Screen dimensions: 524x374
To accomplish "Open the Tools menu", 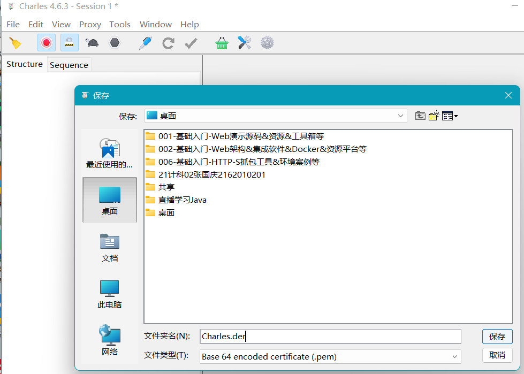I will point(120,25).
